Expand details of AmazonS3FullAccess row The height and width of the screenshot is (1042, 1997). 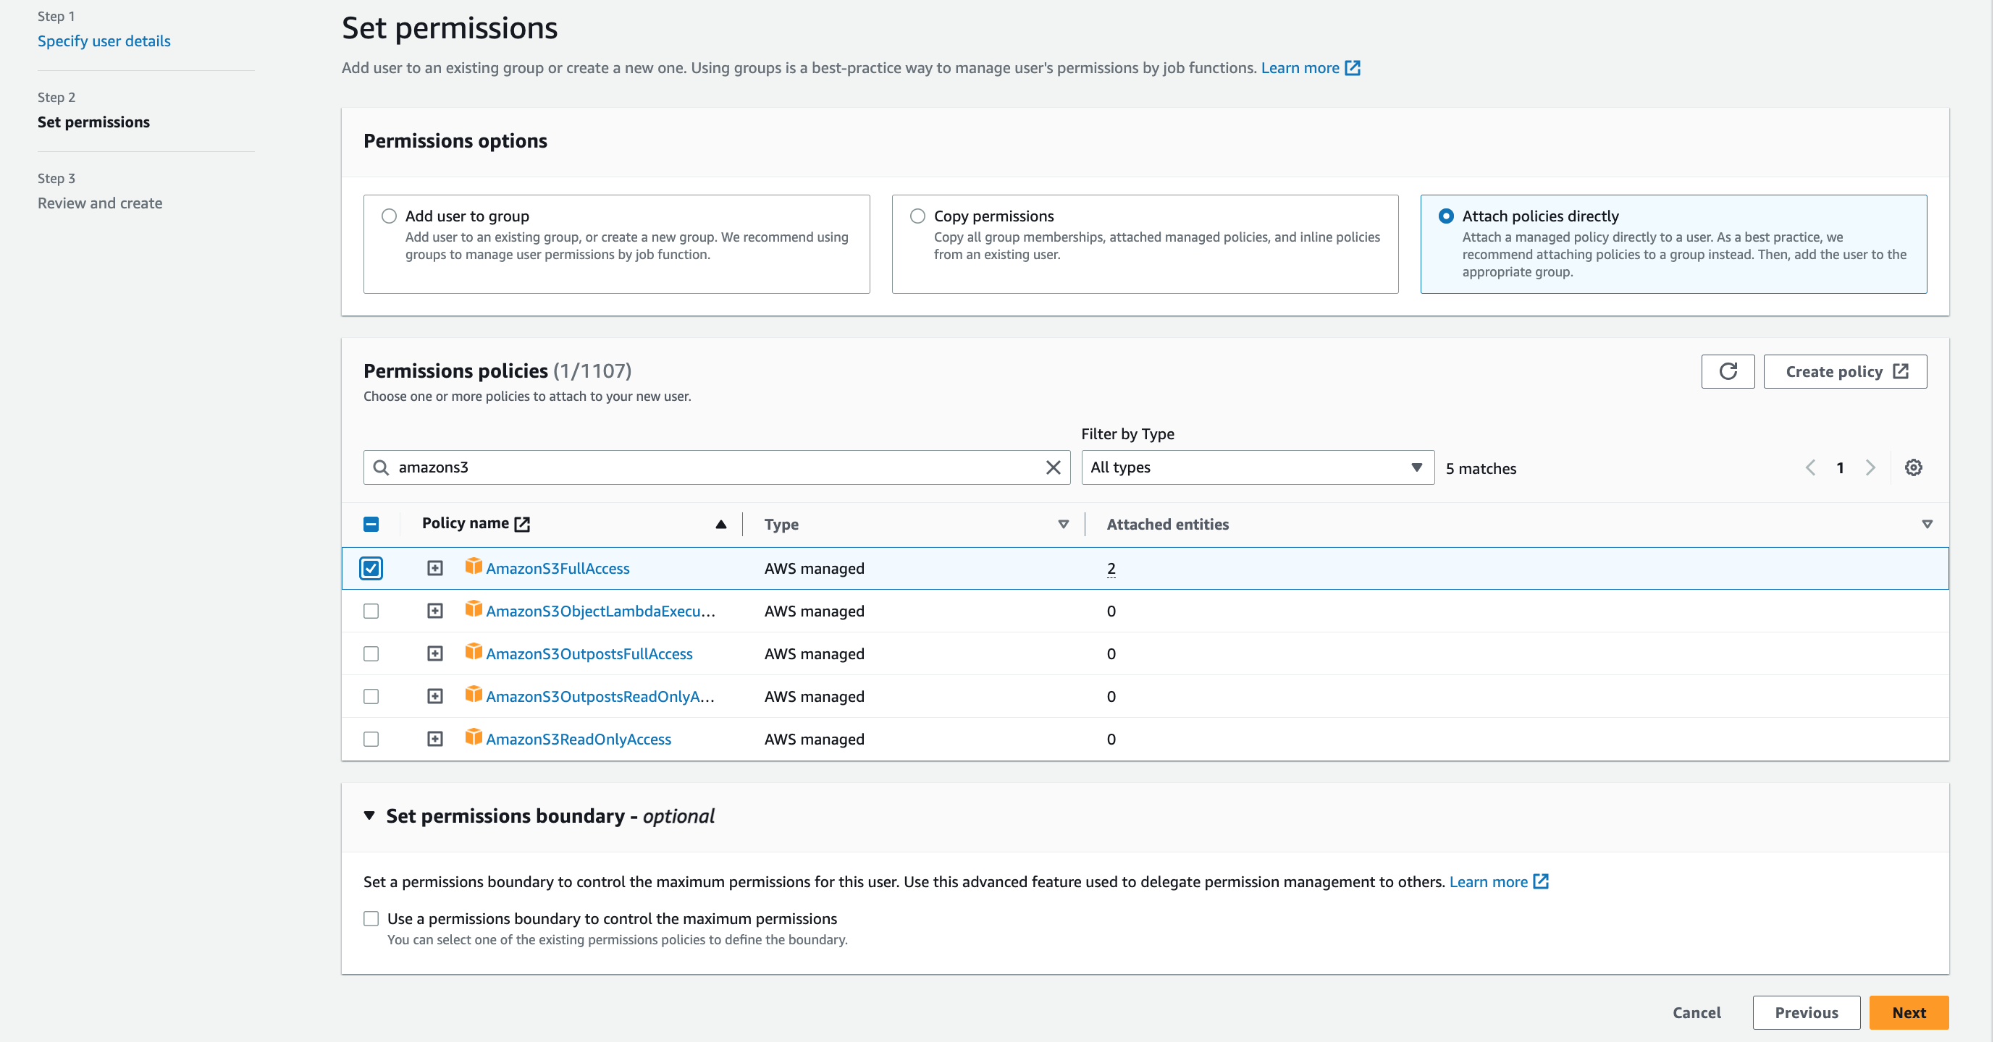435,569
